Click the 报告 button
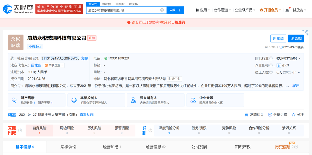Screen dimensions: 312x155 (278, 39)
